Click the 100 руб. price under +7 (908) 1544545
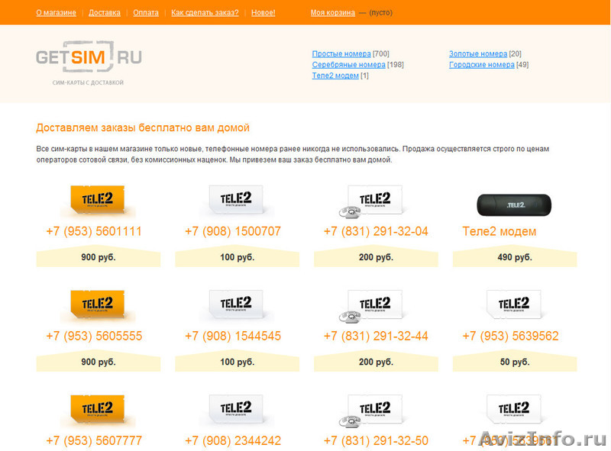Screen dimensions: 611x451 [x=237, y=362]
